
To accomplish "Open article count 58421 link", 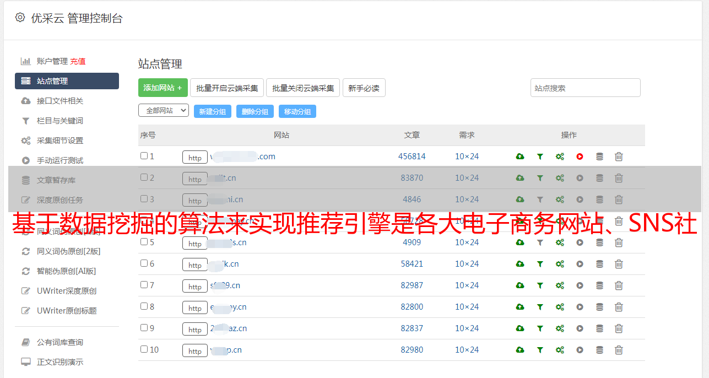I will 412,264.
